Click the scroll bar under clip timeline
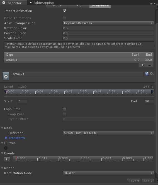The height and width of the screenshot is (185, 158). click(79, 97)
